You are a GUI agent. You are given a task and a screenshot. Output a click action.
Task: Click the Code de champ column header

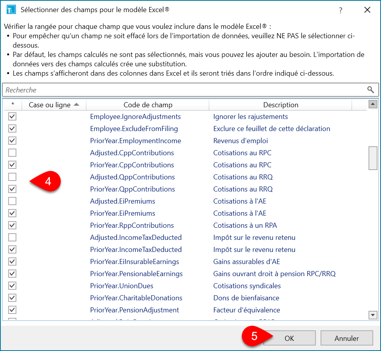tap(148, 105)
